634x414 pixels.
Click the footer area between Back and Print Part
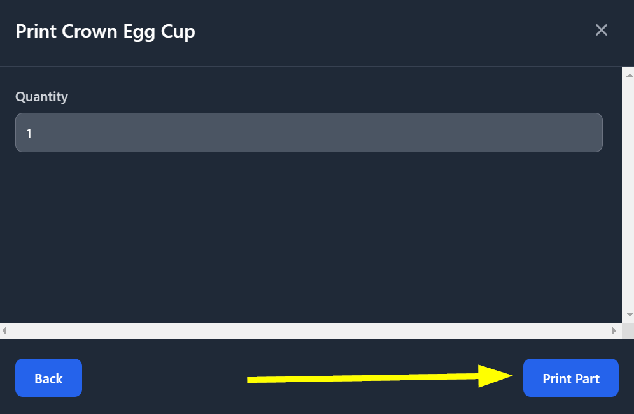click(x=162, y=378)
